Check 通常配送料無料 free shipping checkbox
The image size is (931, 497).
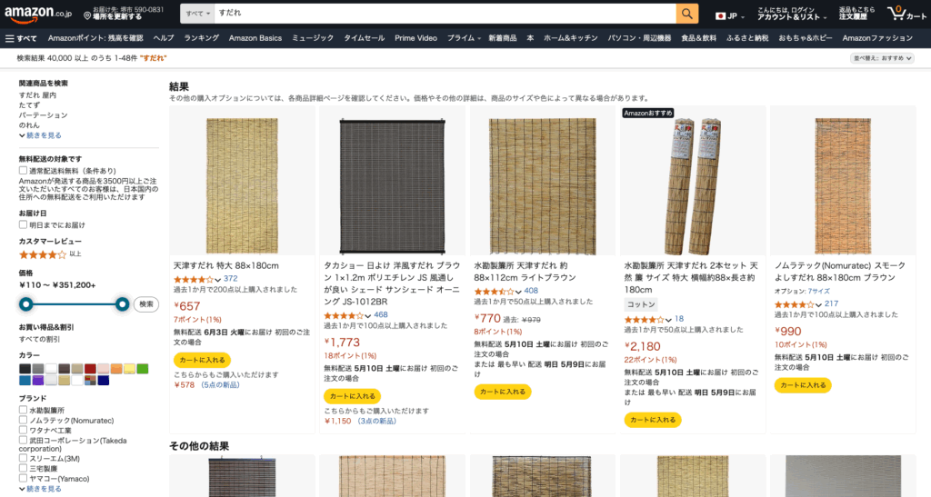pos(23,171)
